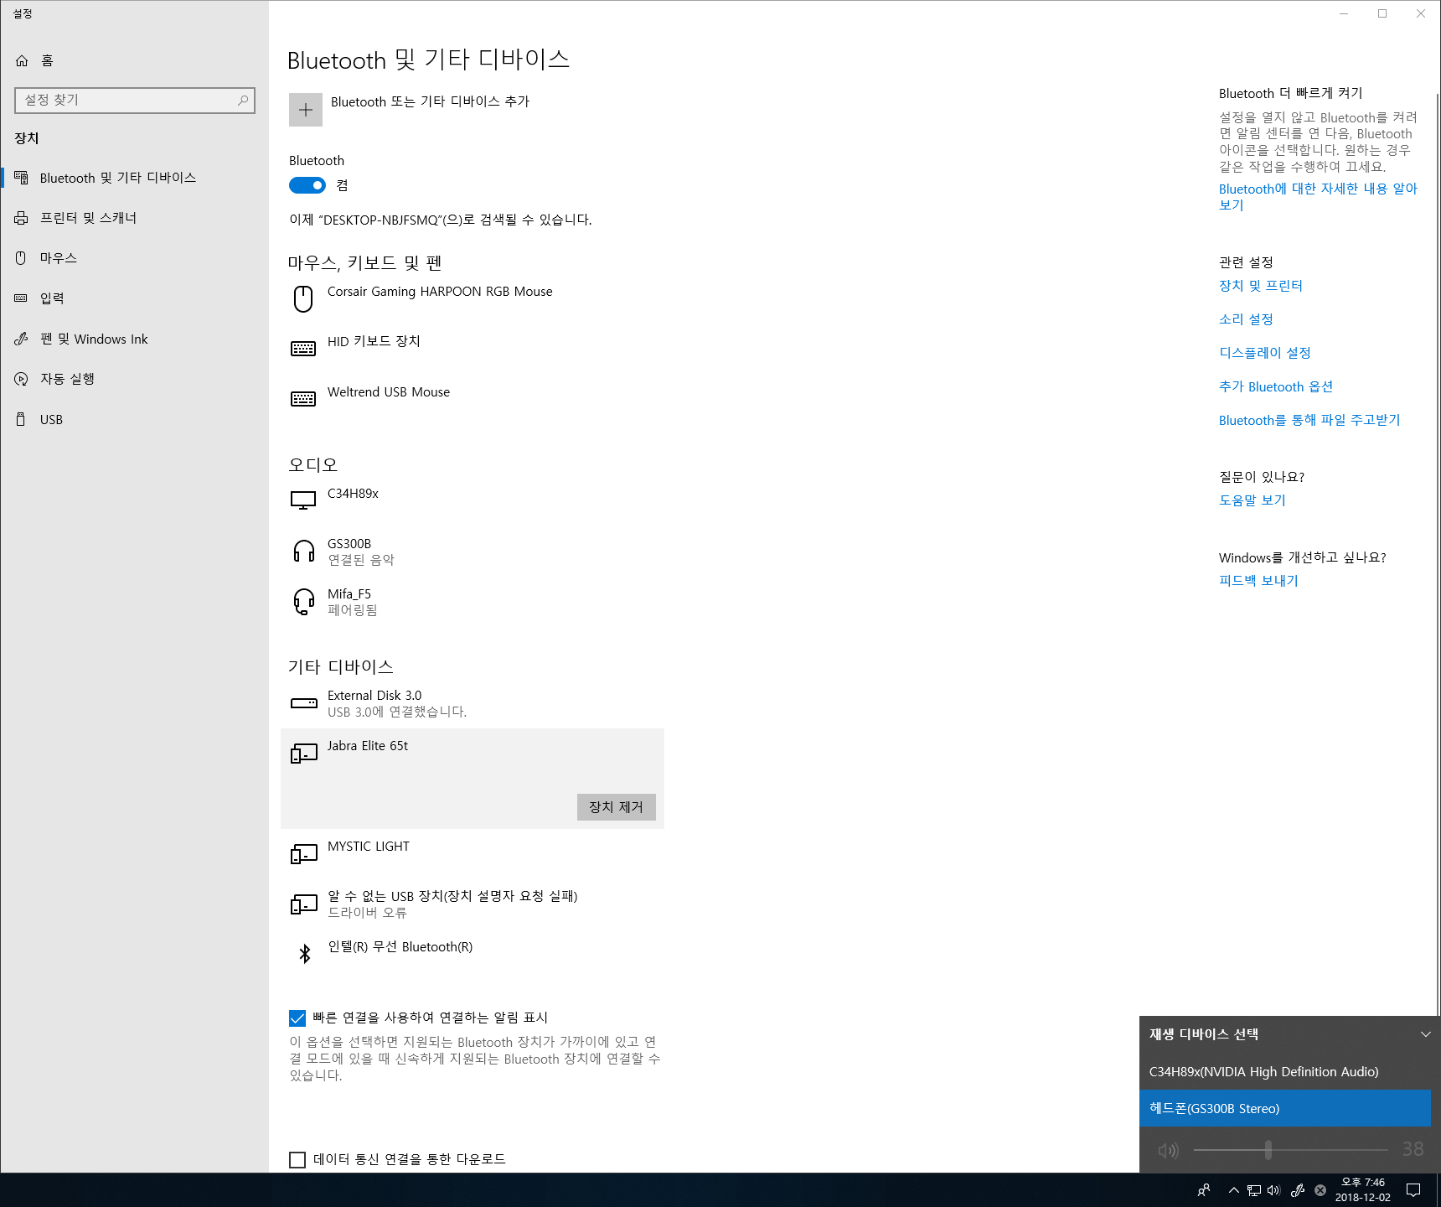Click the Weltrend USB Mouse keyboard icon
Image resolution: width=1441 pixels, height=1207 pixels.
coord(303,399)
